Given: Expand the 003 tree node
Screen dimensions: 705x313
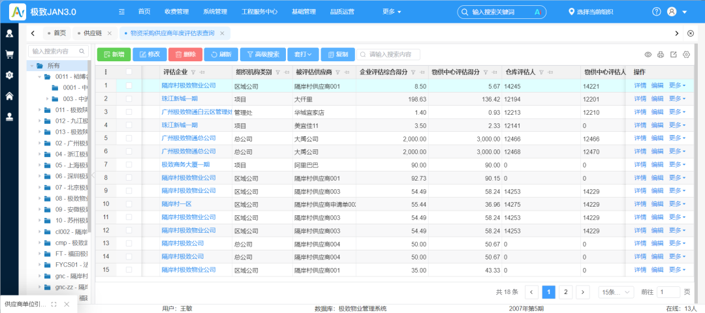Looking at the screenshot, I should pos(47,99).
